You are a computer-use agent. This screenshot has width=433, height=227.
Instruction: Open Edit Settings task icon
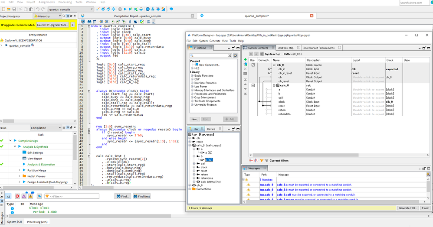23,152
